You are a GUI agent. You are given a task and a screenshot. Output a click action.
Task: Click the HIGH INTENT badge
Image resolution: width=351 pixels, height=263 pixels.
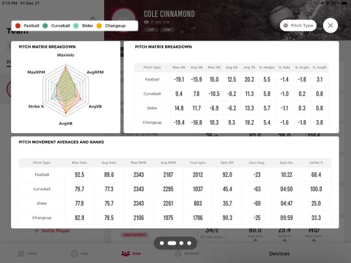click(x=135, y=235)
